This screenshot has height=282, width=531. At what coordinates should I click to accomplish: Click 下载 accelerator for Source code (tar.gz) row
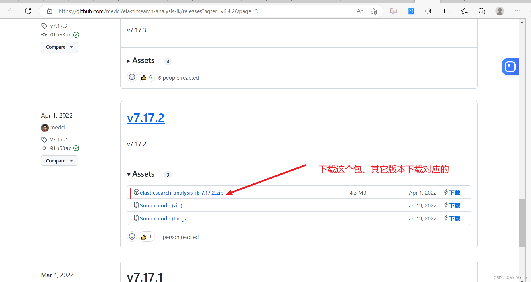point(452,219)
